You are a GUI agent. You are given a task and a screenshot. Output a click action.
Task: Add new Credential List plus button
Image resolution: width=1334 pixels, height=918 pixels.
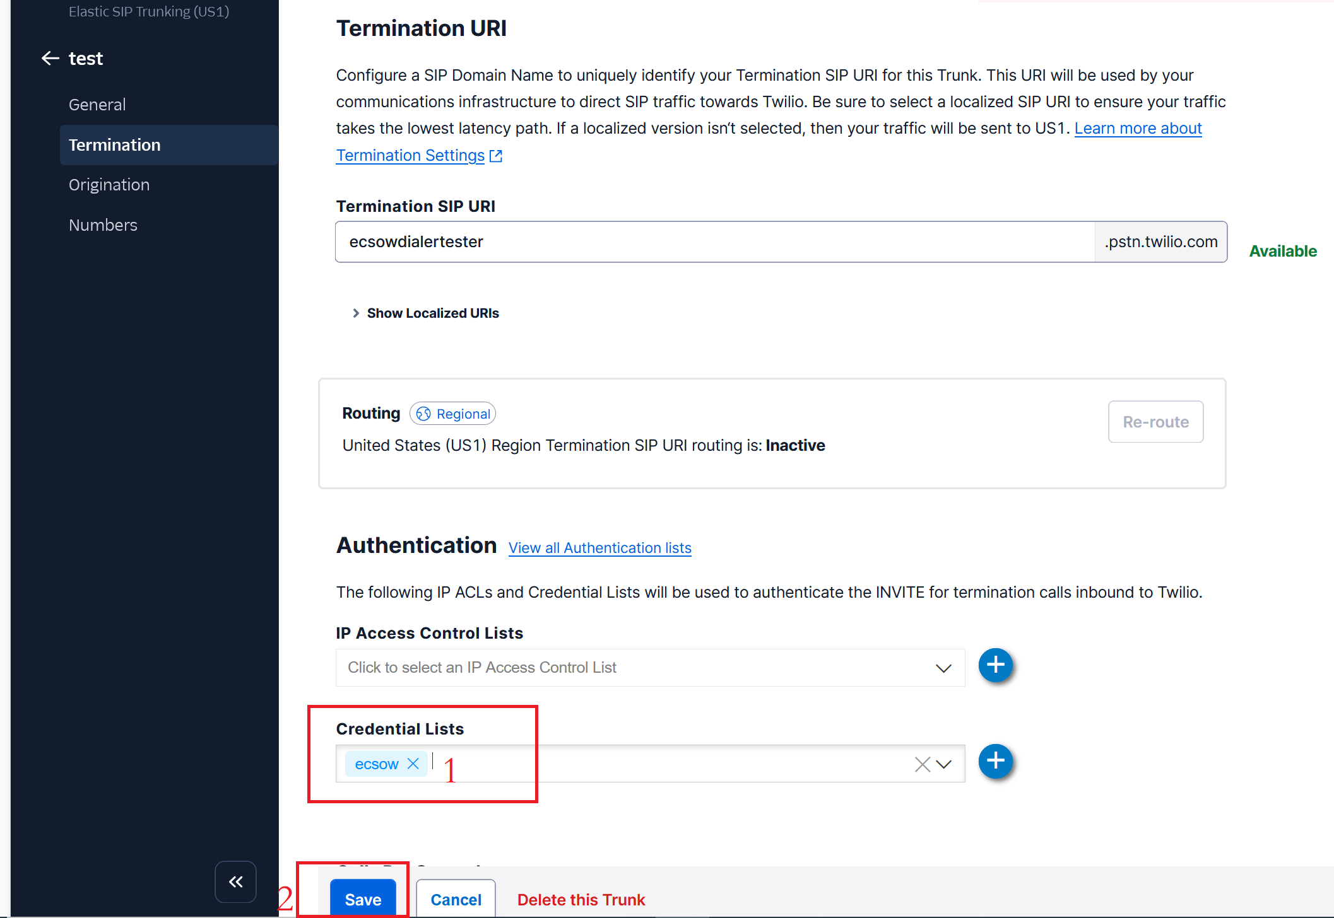(x=995, y=761)
